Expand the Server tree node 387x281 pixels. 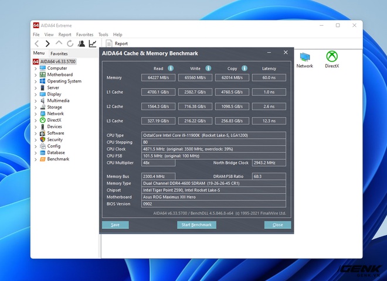click(36, 88)
